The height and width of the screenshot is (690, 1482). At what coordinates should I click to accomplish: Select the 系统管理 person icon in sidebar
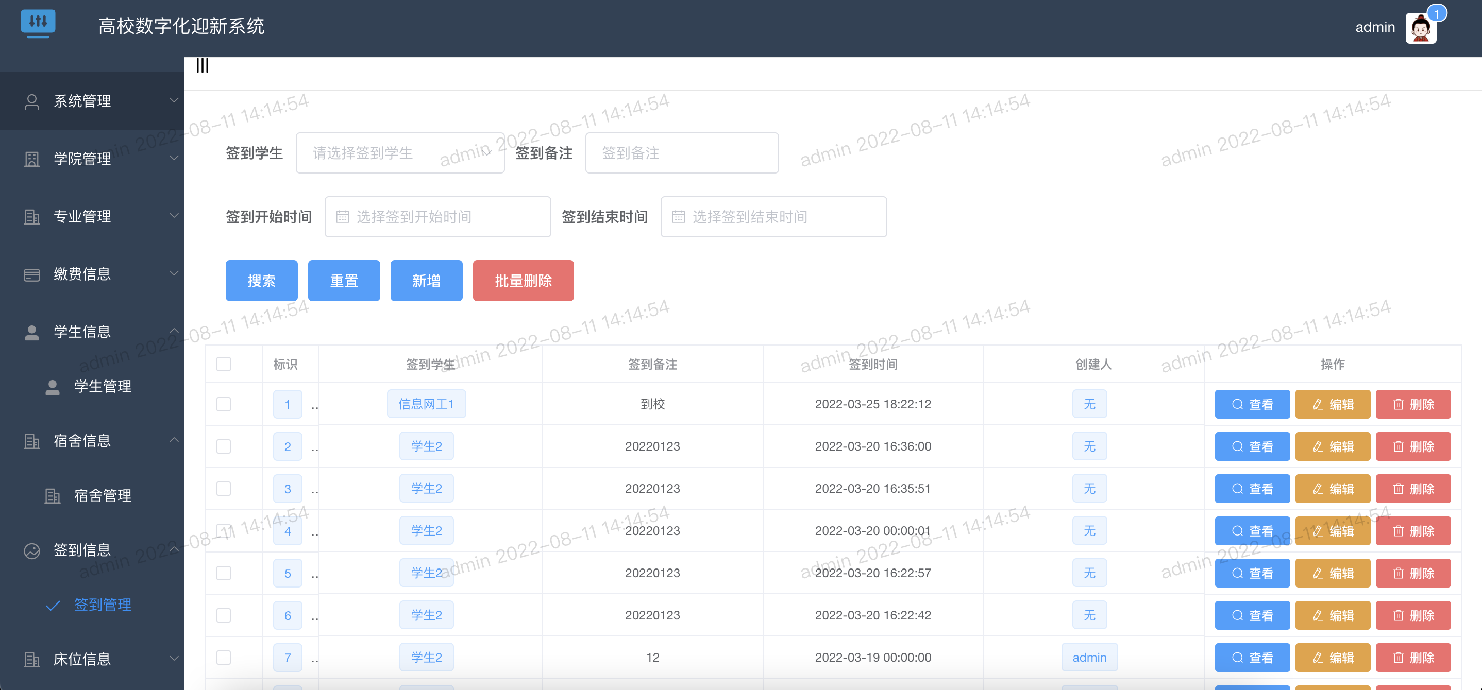31,101
